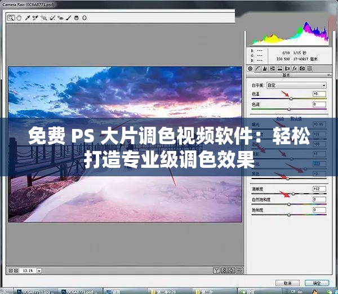This screenshot has height=294, width=338.
Task: Switch to 0C6A8771.psd taskbar window
Action: click(81, 292)
